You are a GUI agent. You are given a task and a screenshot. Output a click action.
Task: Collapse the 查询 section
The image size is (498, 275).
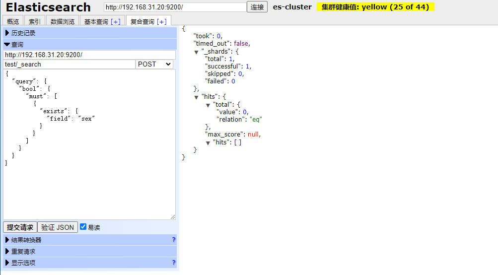90,45
